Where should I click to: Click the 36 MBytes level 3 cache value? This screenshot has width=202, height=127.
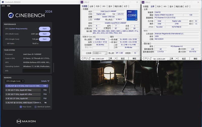(128, 48)
